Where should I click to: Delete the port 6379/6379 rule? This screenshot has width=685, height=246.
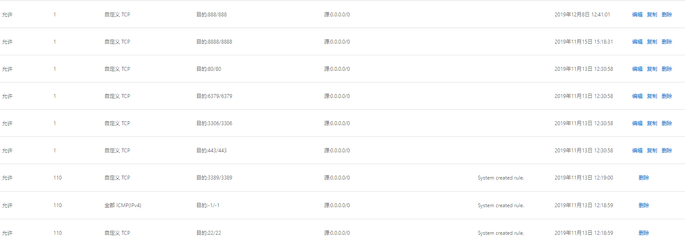tap(666, 96)
